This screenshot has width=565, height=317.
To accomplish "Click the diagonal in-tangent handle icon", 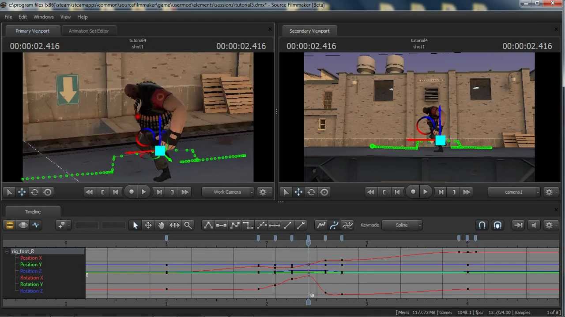I will pyautogui.click(x=288, y=225).
